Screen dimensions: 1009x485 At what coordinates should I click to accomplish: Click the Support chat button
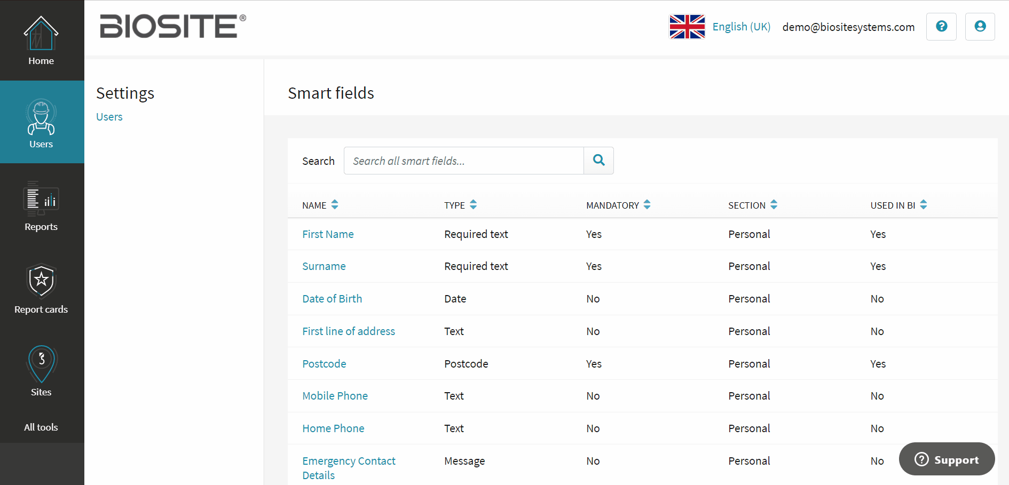(x=947, y=459)
